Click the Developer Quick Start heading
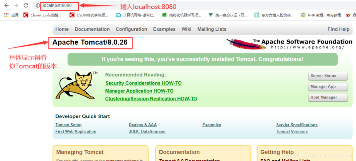356x161 pixels. (83, 117)
